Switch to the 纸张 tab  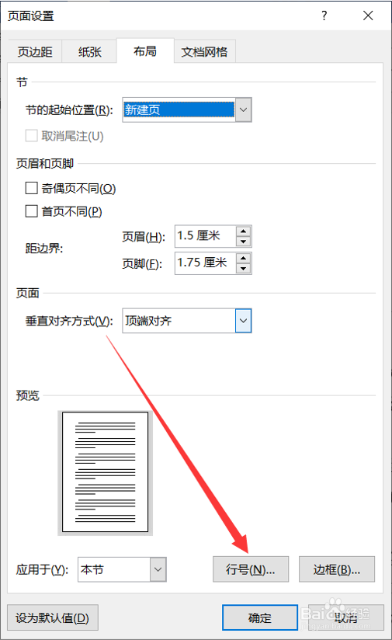click(90, 51)
